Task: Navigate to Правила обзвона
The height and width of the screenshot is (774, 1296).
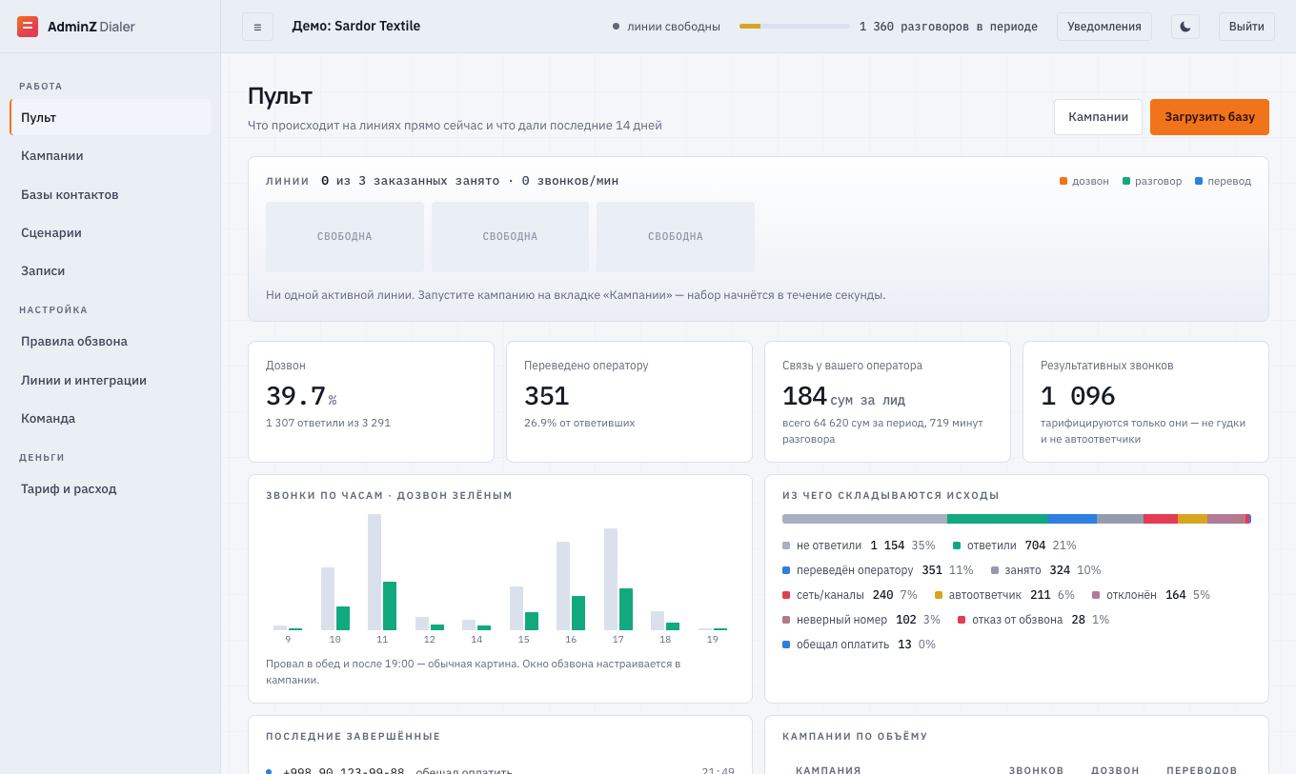Action: coord(111,341)
